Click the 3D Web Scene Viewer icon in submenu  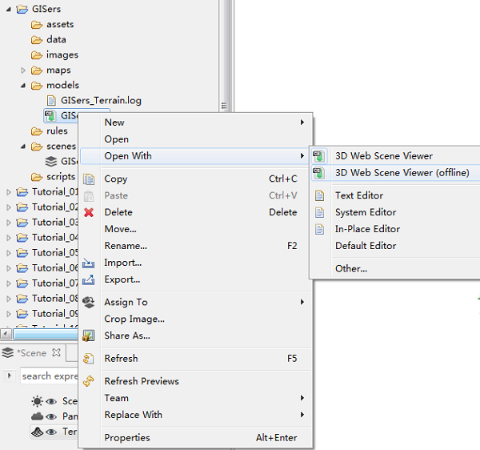[318, 156]
